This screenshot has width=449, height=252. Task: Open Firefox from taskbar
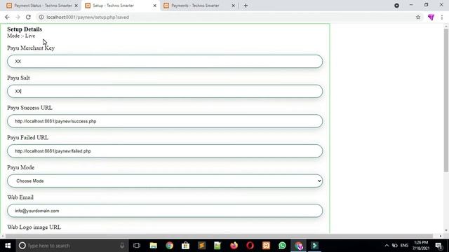point(234,246)
